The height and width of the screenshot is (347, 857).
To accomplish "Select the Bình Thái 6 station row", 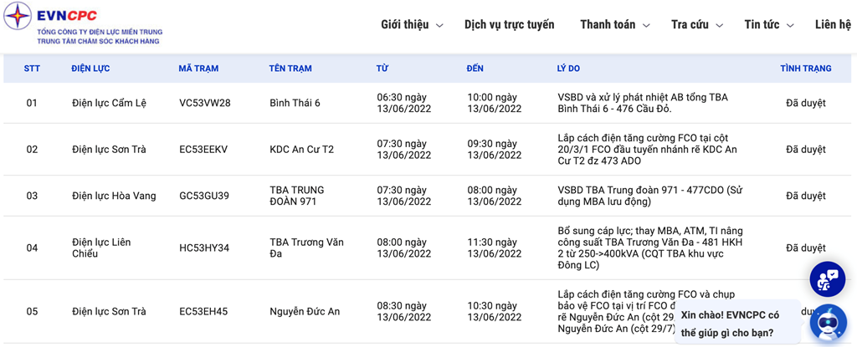I will [428, 103].
